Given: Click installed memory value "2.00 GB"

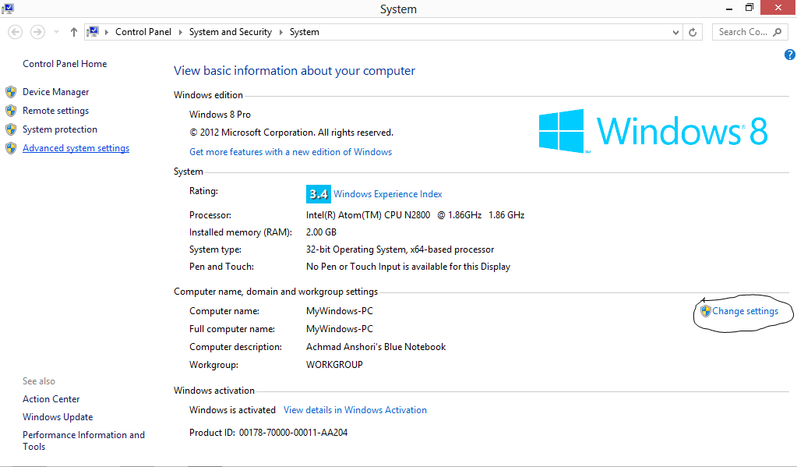Looking at the screenshot, I should pyautogui.click(x=321, y=232).
